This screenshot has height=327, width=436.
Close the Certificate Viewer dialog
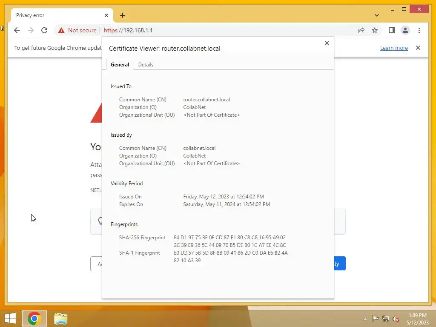tap(327, 43)
